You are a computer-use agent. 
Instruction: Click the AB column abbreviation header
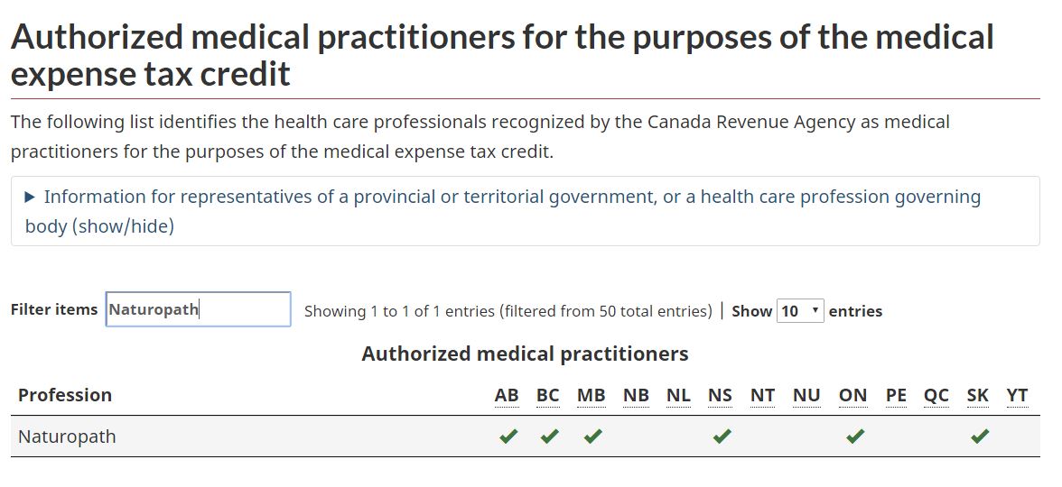[507, 395]
